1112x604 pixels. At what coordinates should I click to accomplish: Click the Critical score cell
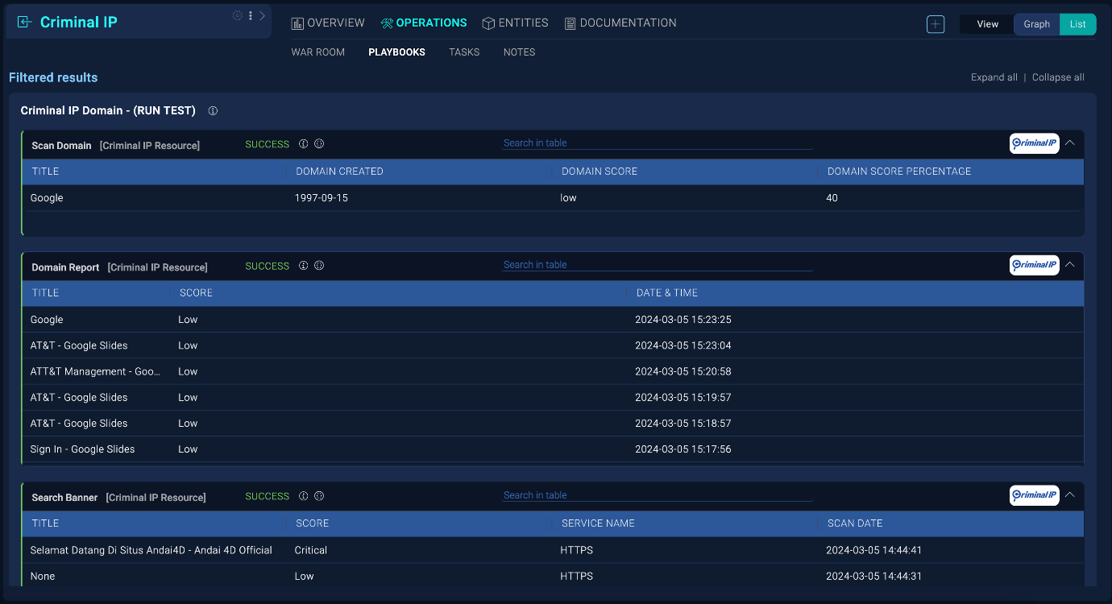pyautogui.click(x=311, y=550)
